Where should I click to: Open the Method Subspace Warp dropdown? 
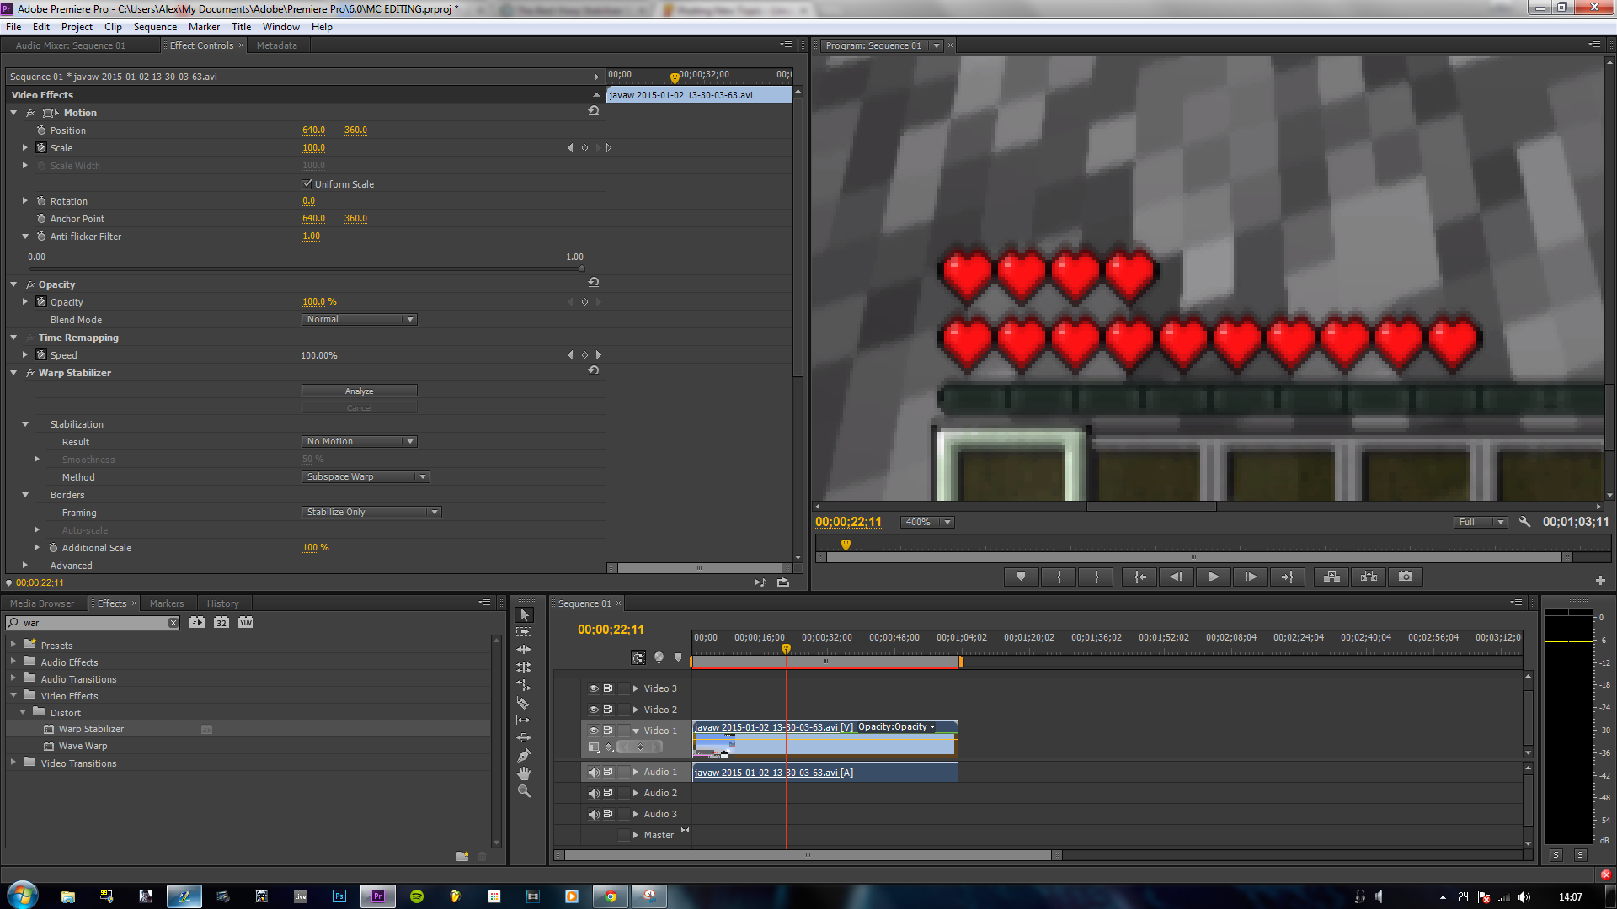(366, 477)
